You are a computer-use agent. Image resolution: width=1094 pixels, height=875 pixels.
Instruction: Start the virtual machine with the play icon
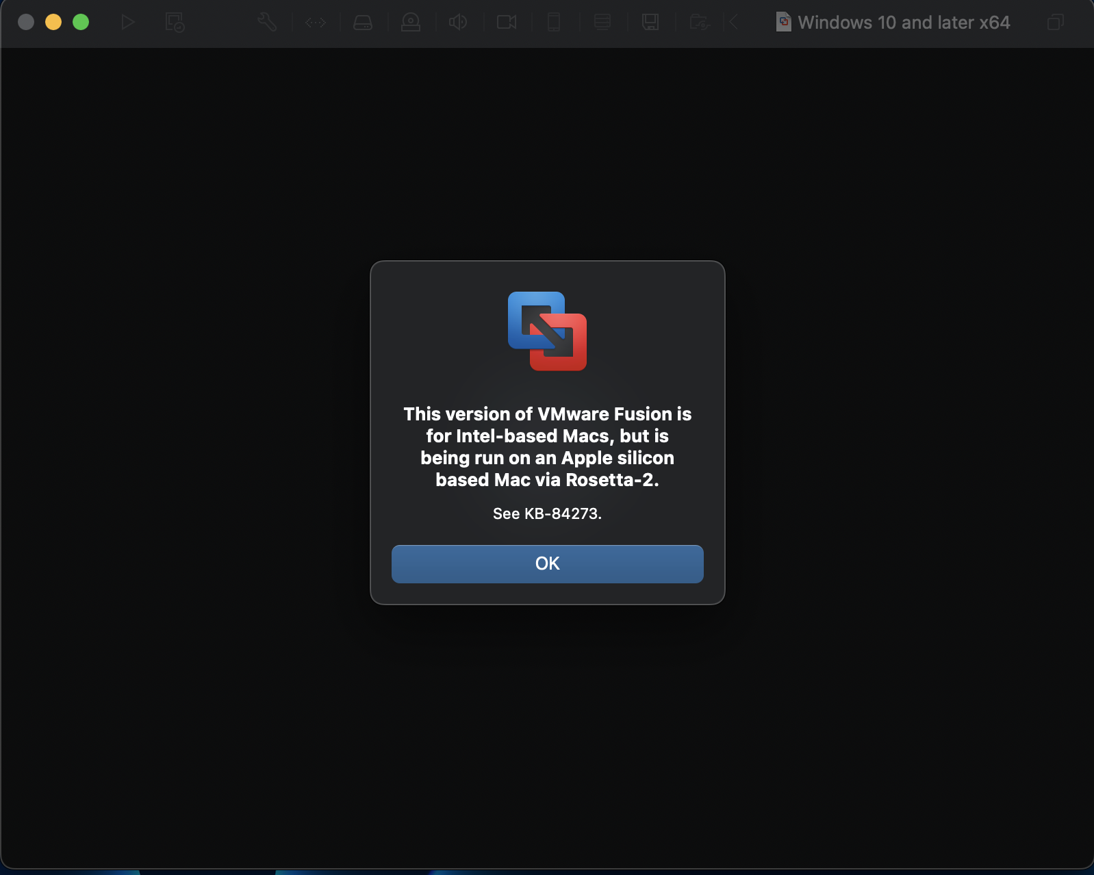(128, 23)
